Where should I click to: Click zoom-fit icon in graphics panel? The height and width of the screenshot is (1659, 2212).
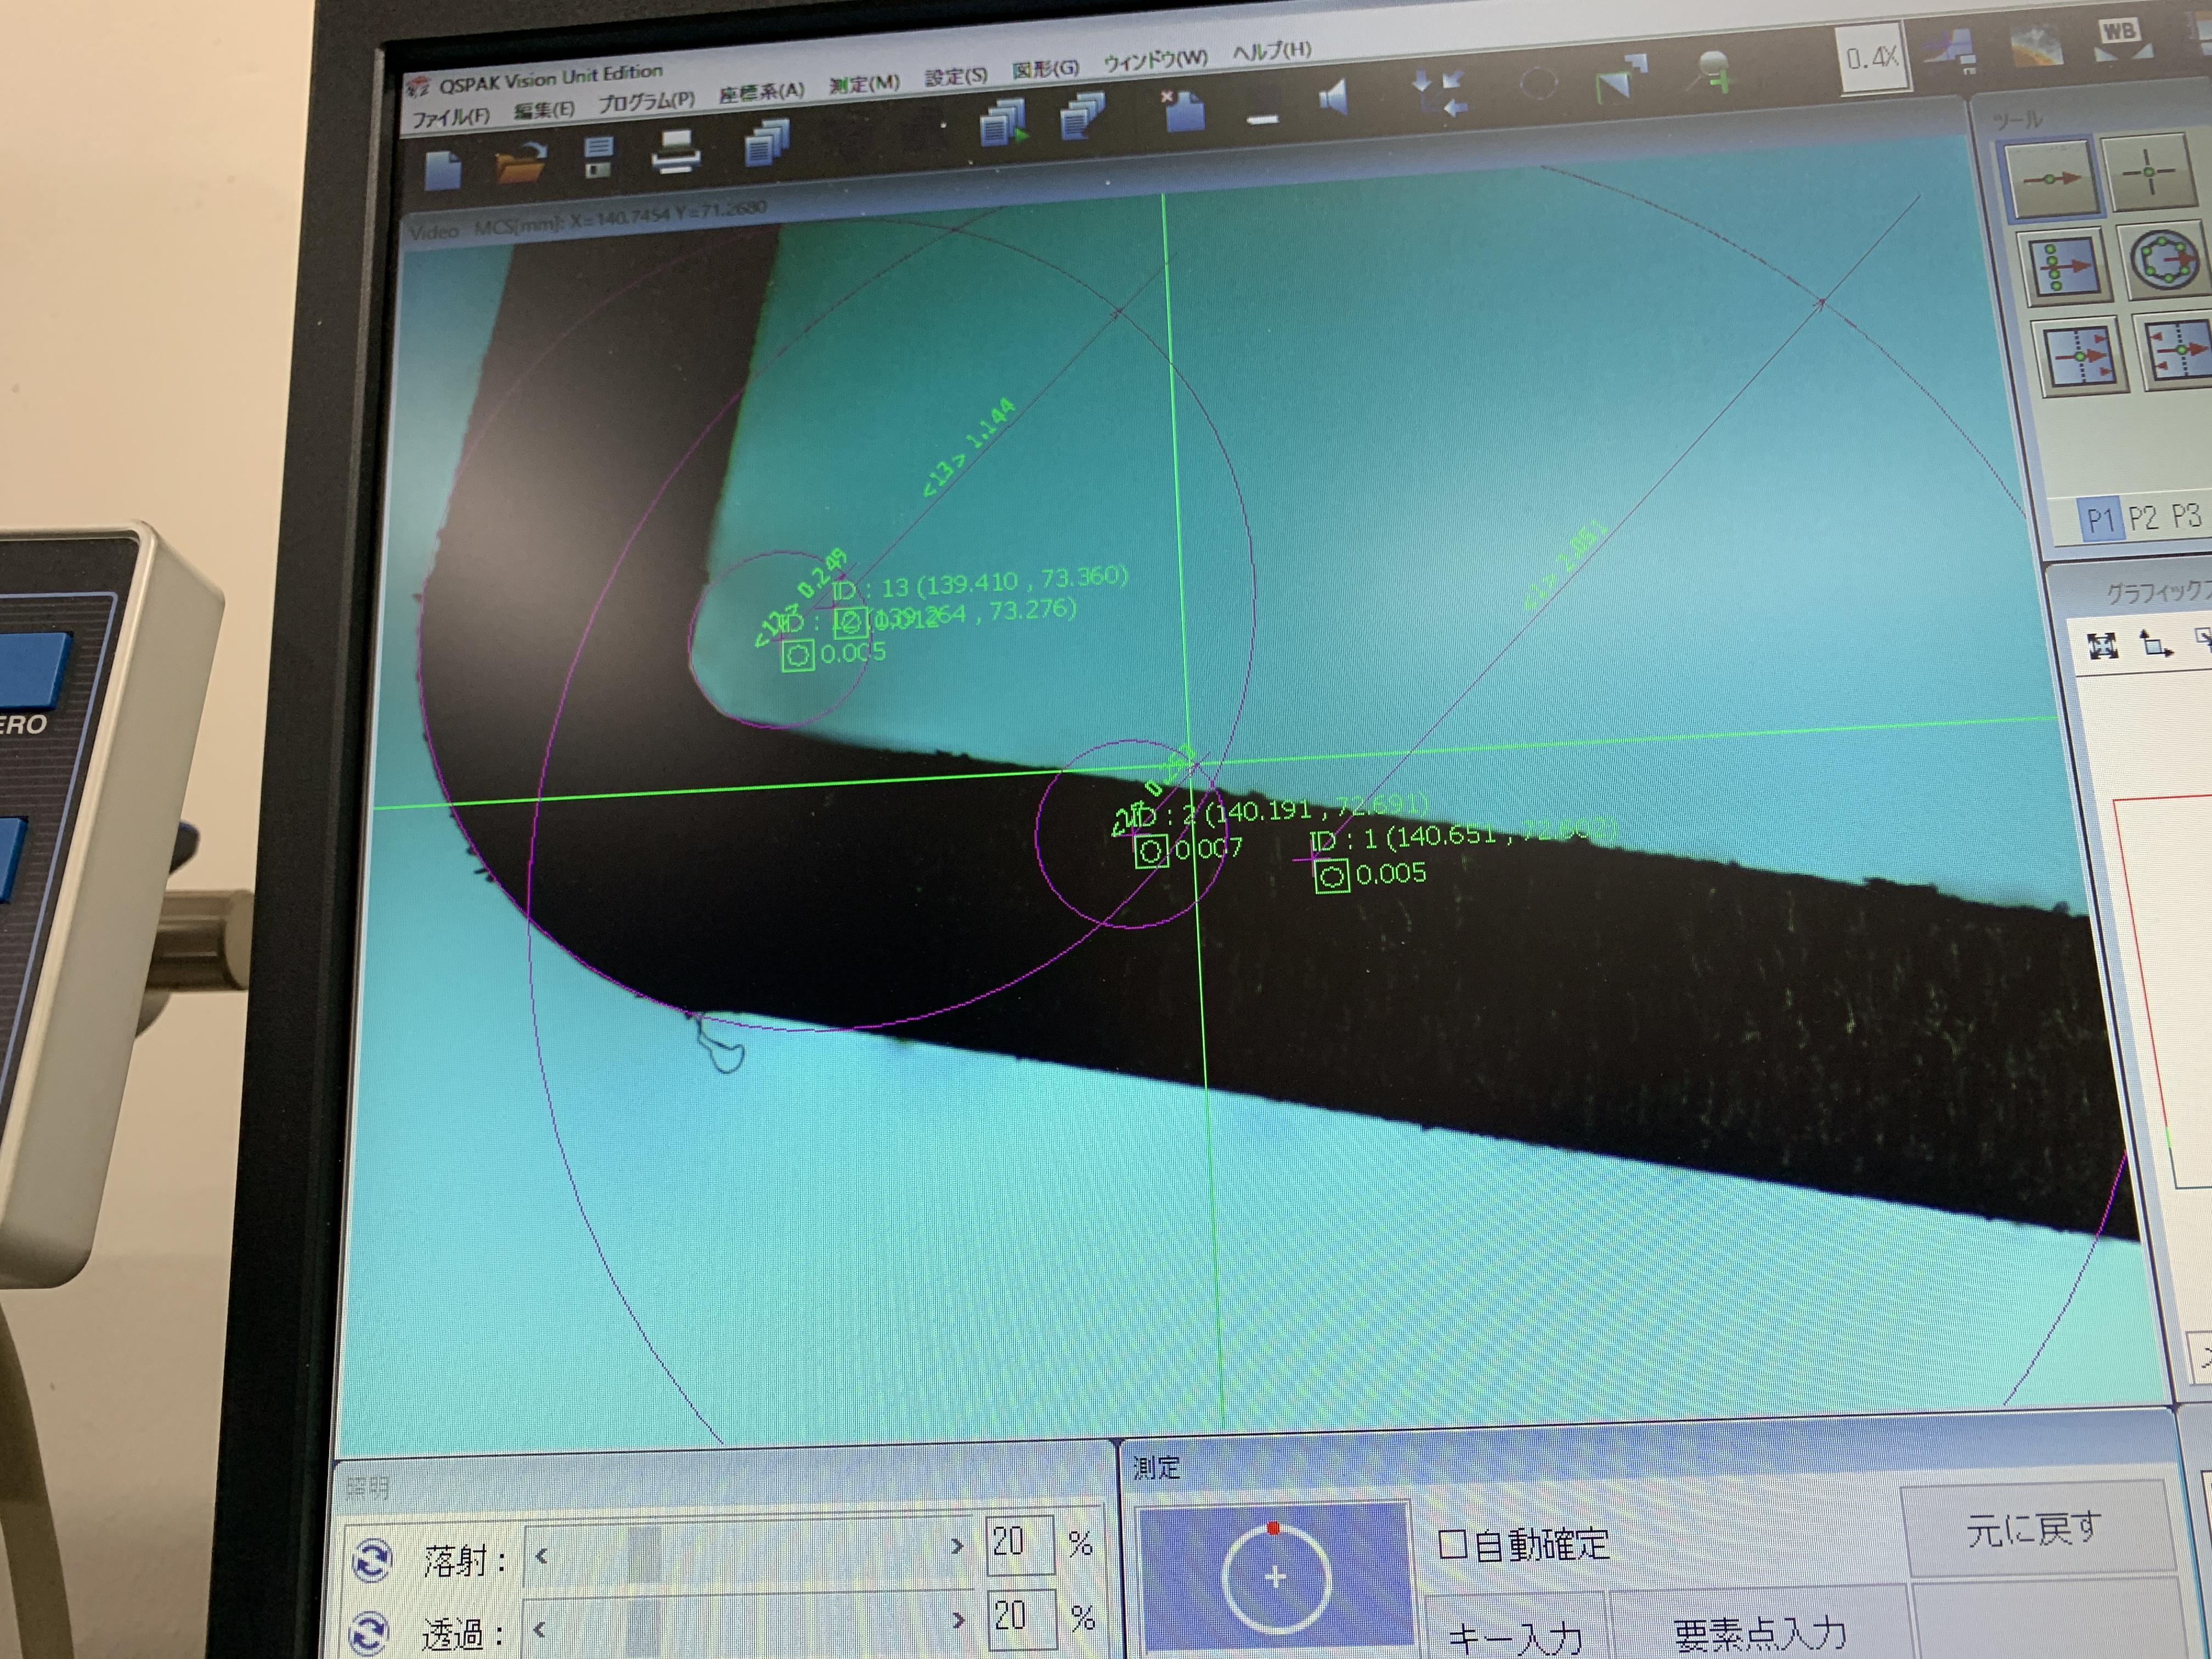click(x=2103, y=646)
